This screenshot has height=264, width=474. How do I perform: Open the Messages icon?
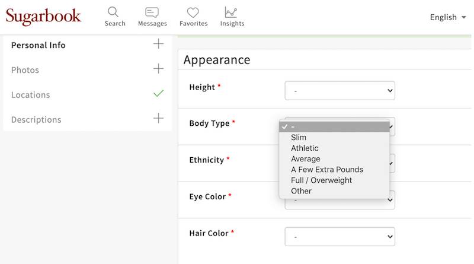tap(152, 12)
